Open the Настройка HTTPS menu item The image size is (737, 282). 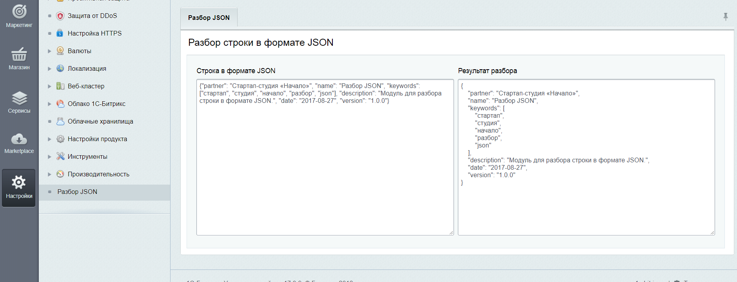click(94, 33)
